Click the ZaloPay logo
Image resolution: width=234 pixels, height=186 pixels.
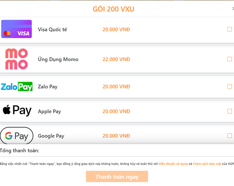click(x=16, y=87)
